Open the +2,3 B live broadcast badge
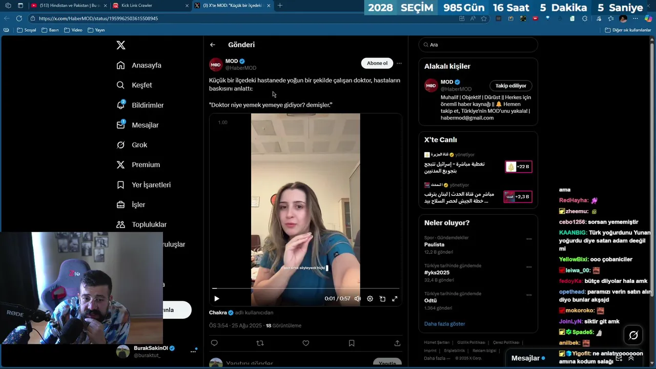Screen dimensions: 656x369 [x=518, y=197]
